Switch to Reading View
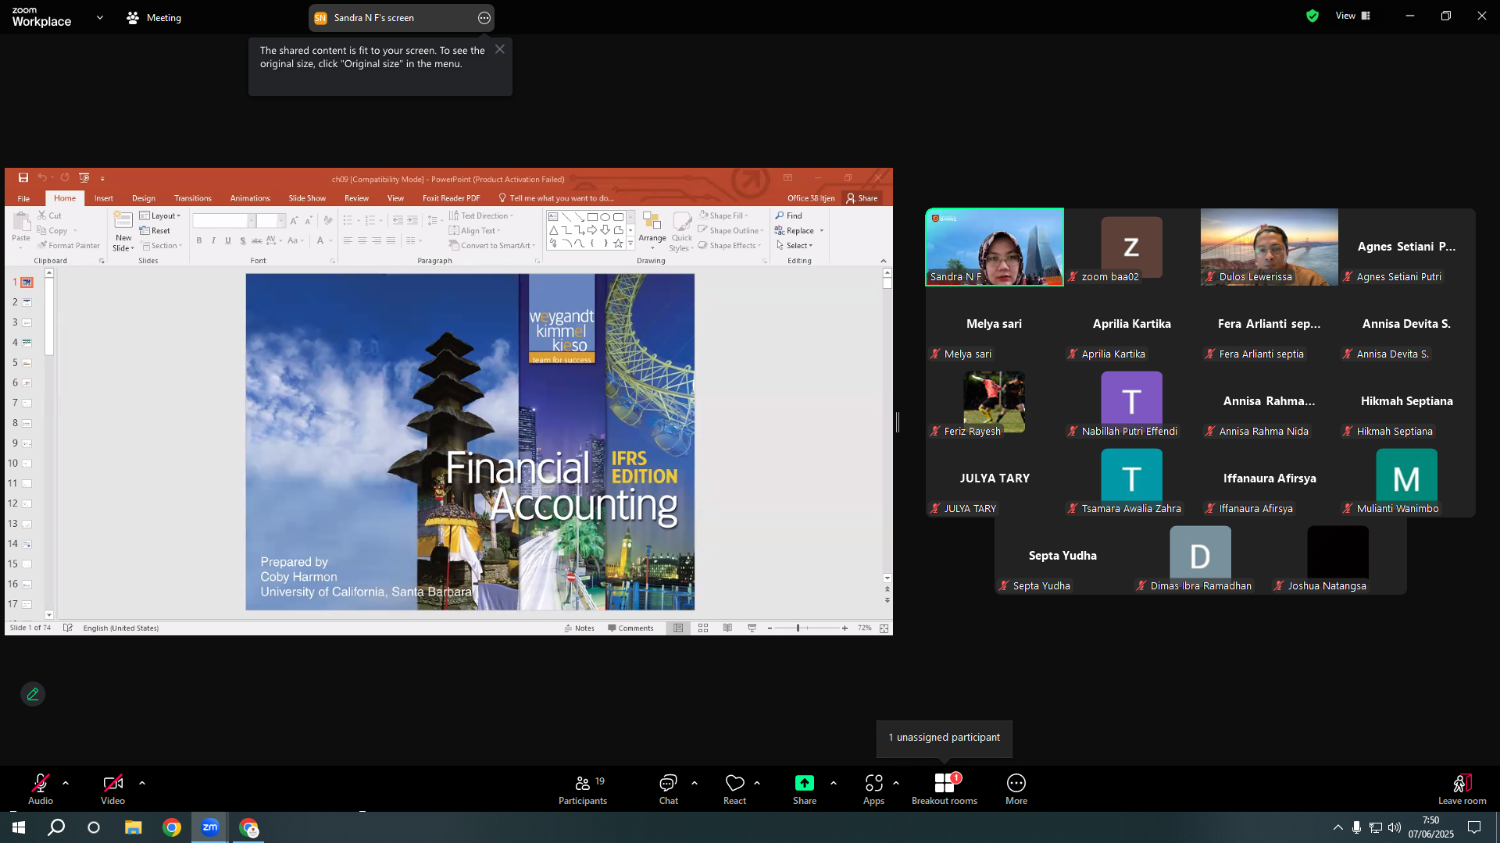Image resolution: width=1500 pixels, height=843 pixels. 727,628
